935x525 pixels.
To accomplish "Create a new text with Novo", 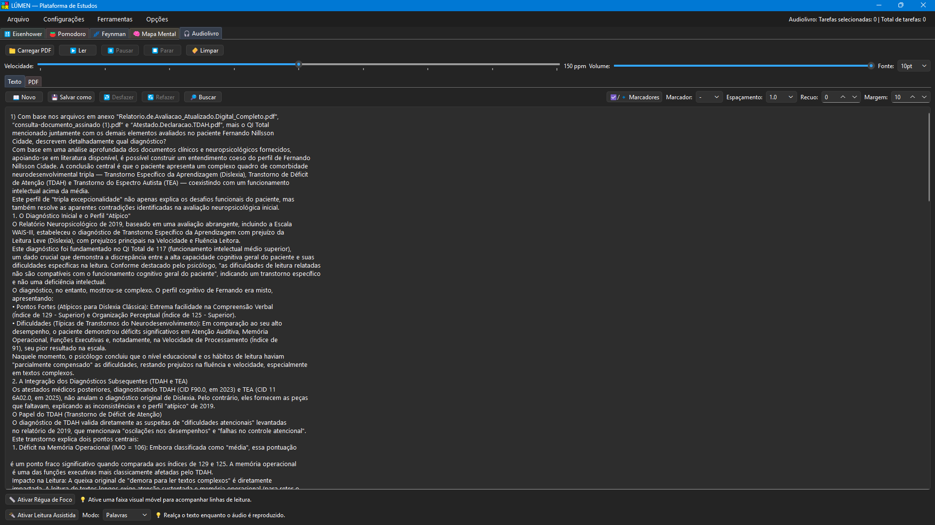I will (x=24, y=97).
